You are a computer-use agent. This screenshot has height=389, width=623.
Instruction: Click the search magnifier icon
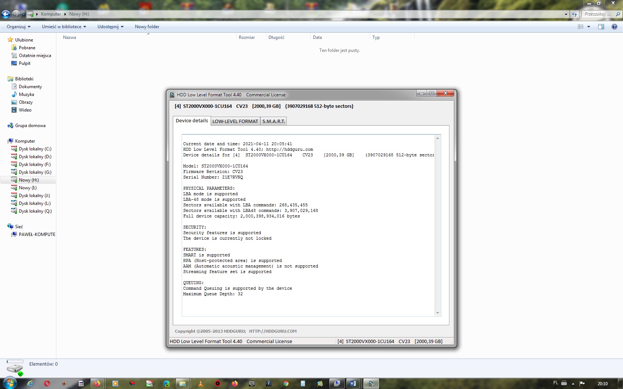(x=618, y=14)
